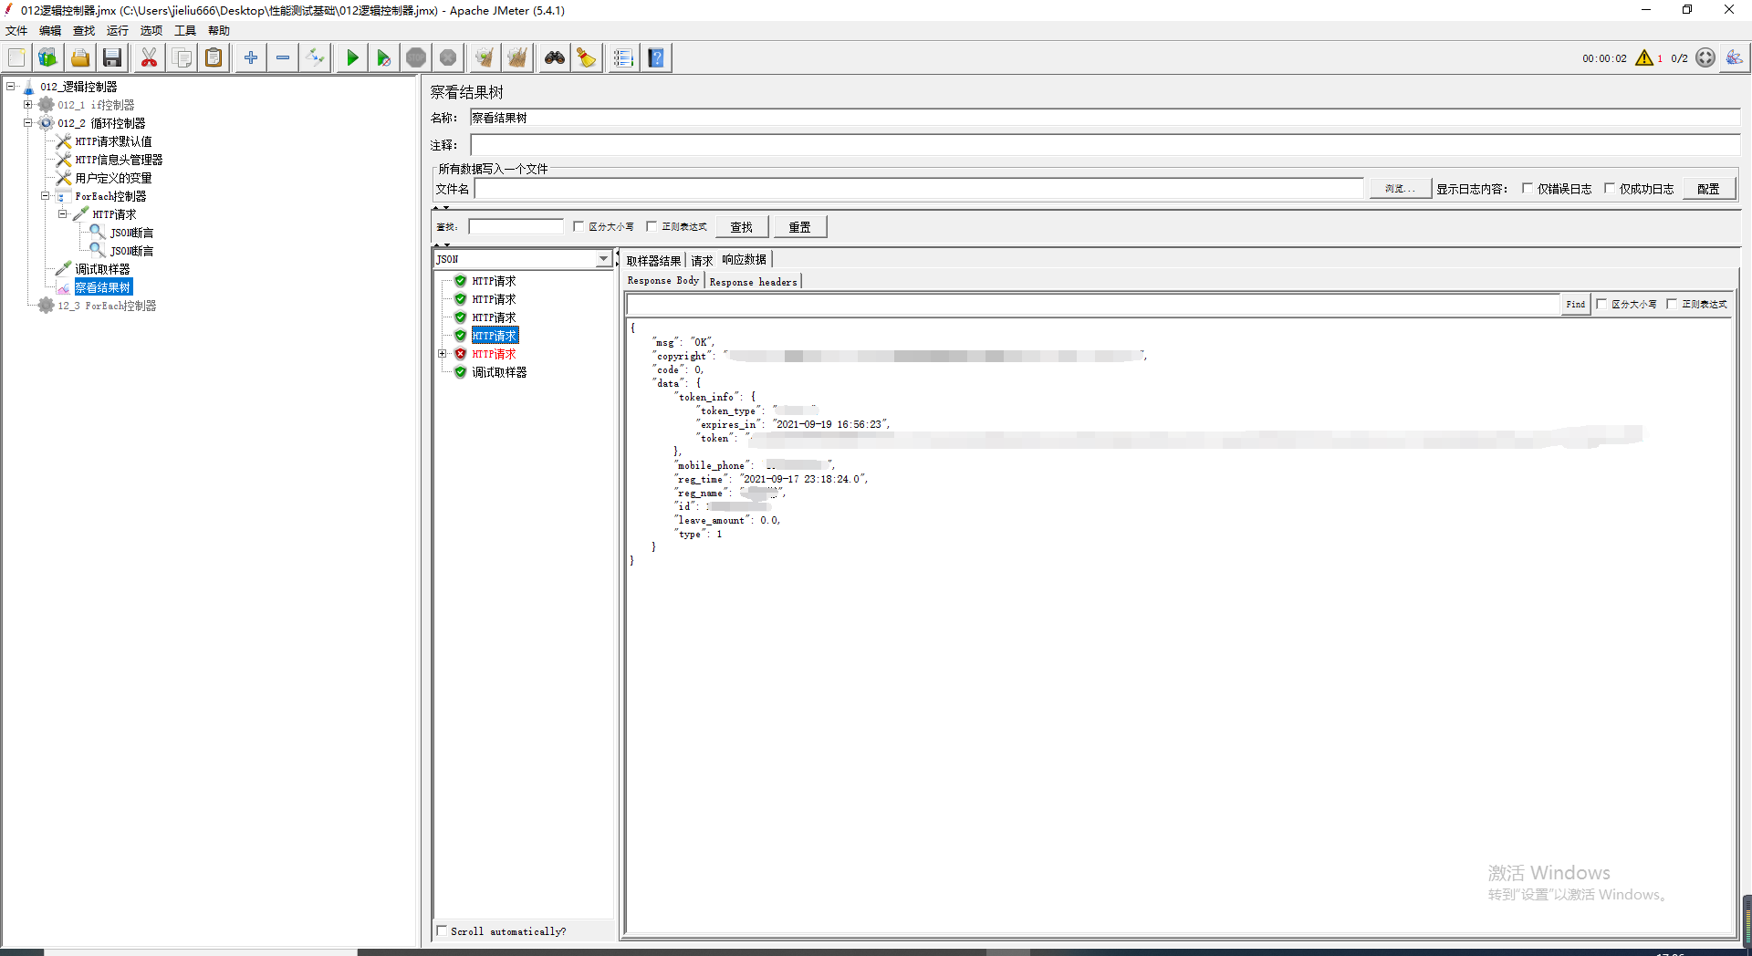Collapse the ForEach控制器 node
Image resolution: width=1752 pixels, height=956 pixels.
[x=45, y=196]
